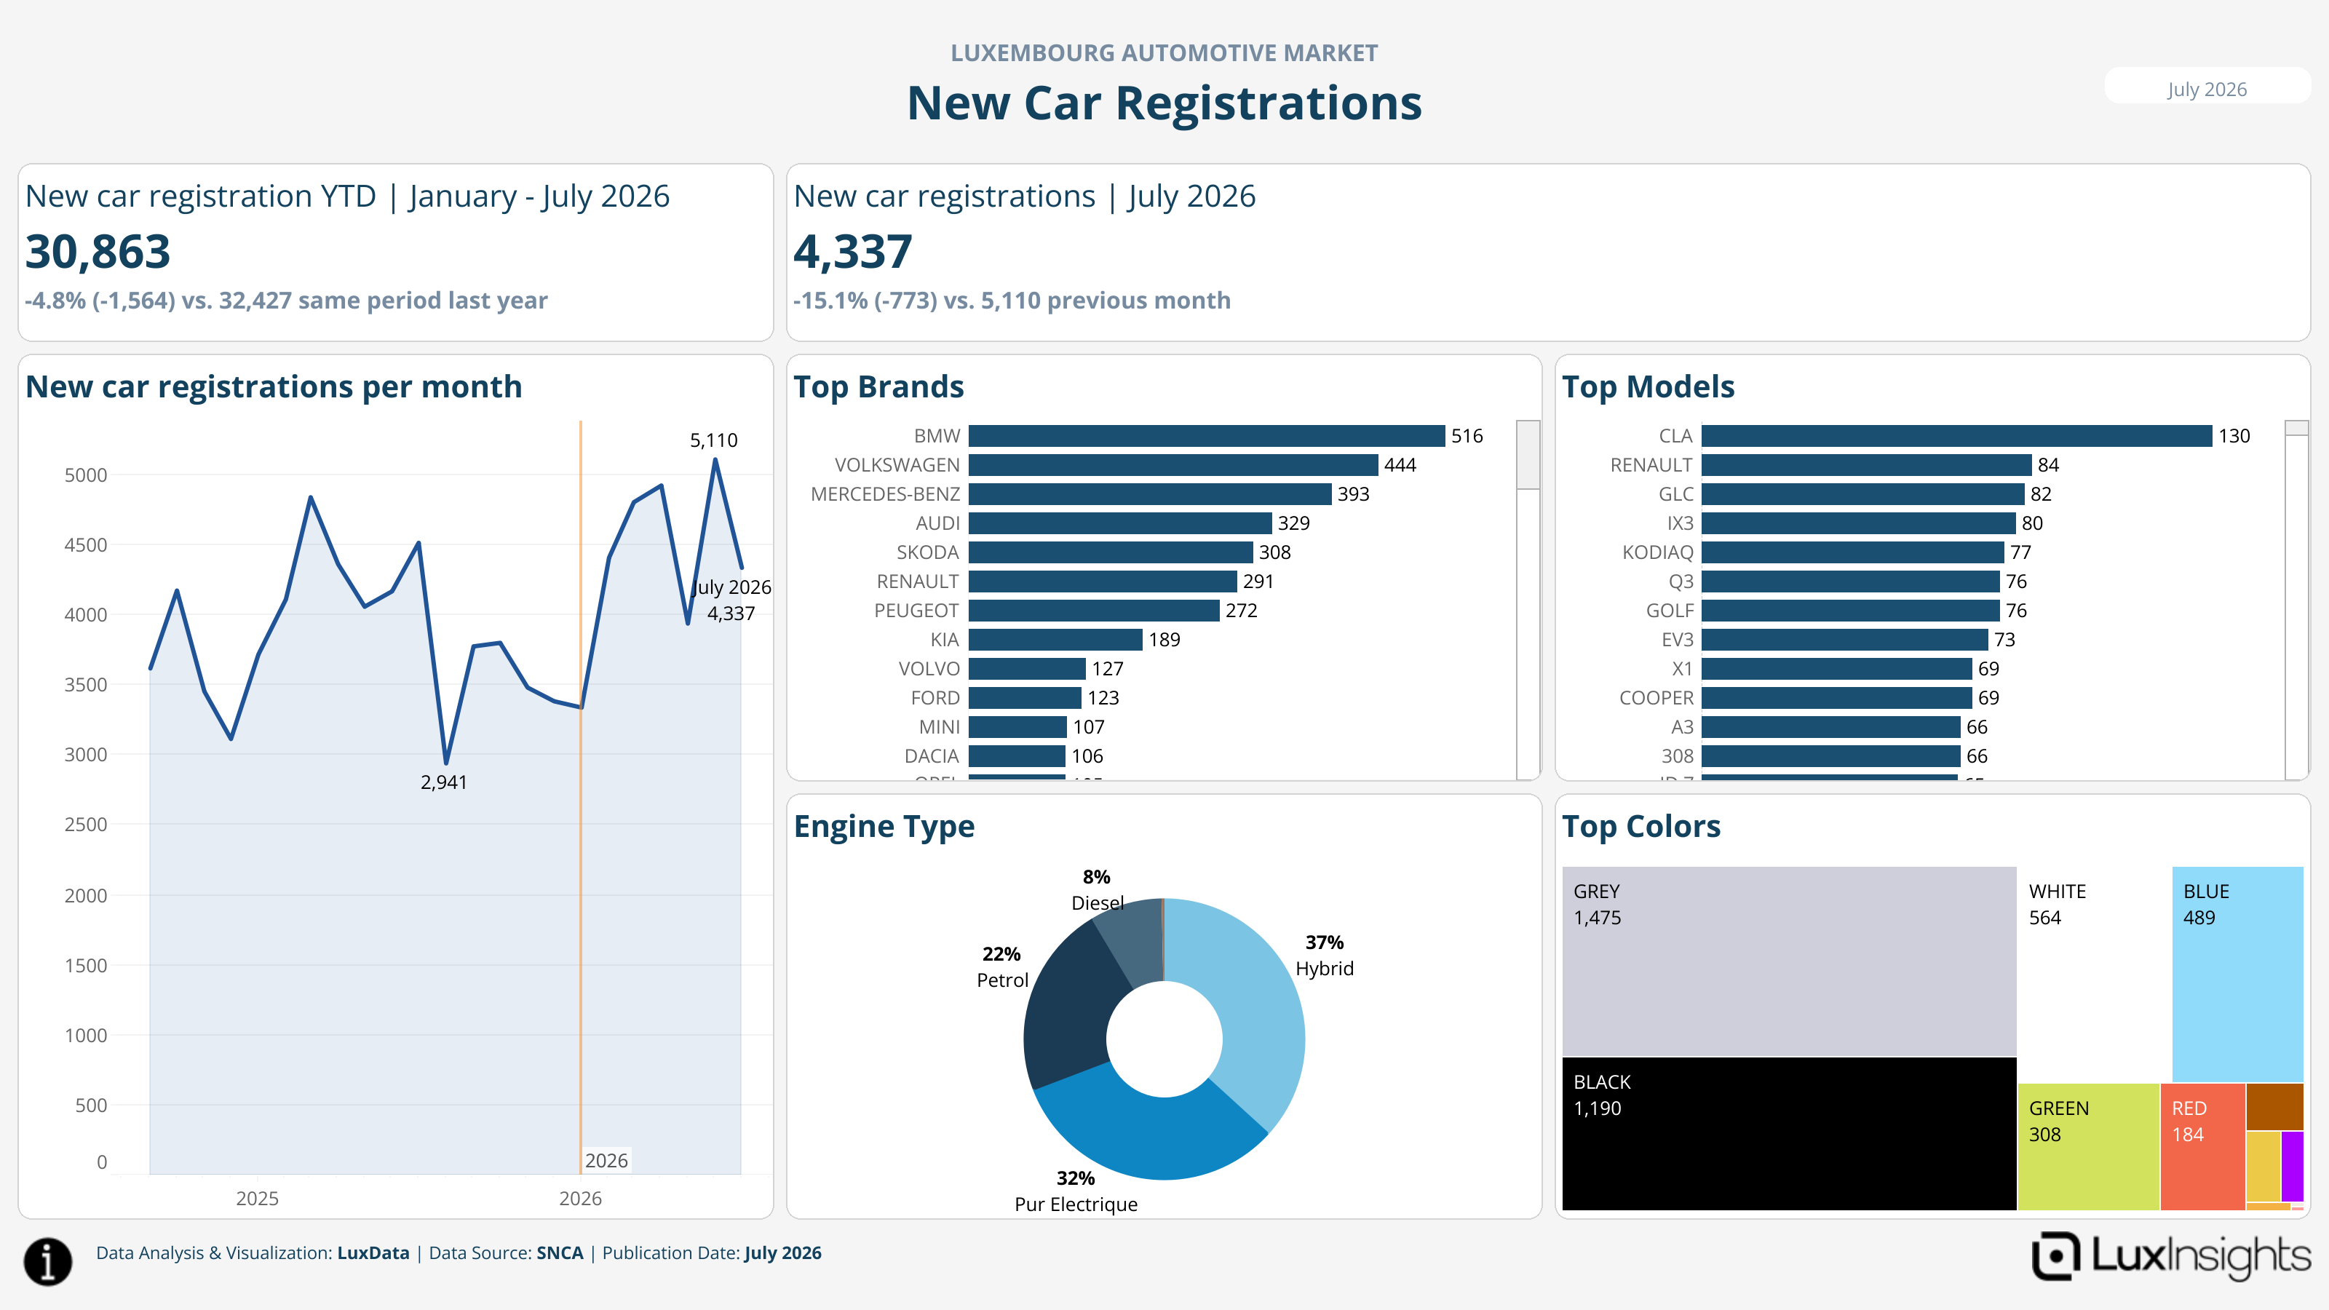
Task: Click the Top Brands scrollbar thumb
Action: (1528, 455)
